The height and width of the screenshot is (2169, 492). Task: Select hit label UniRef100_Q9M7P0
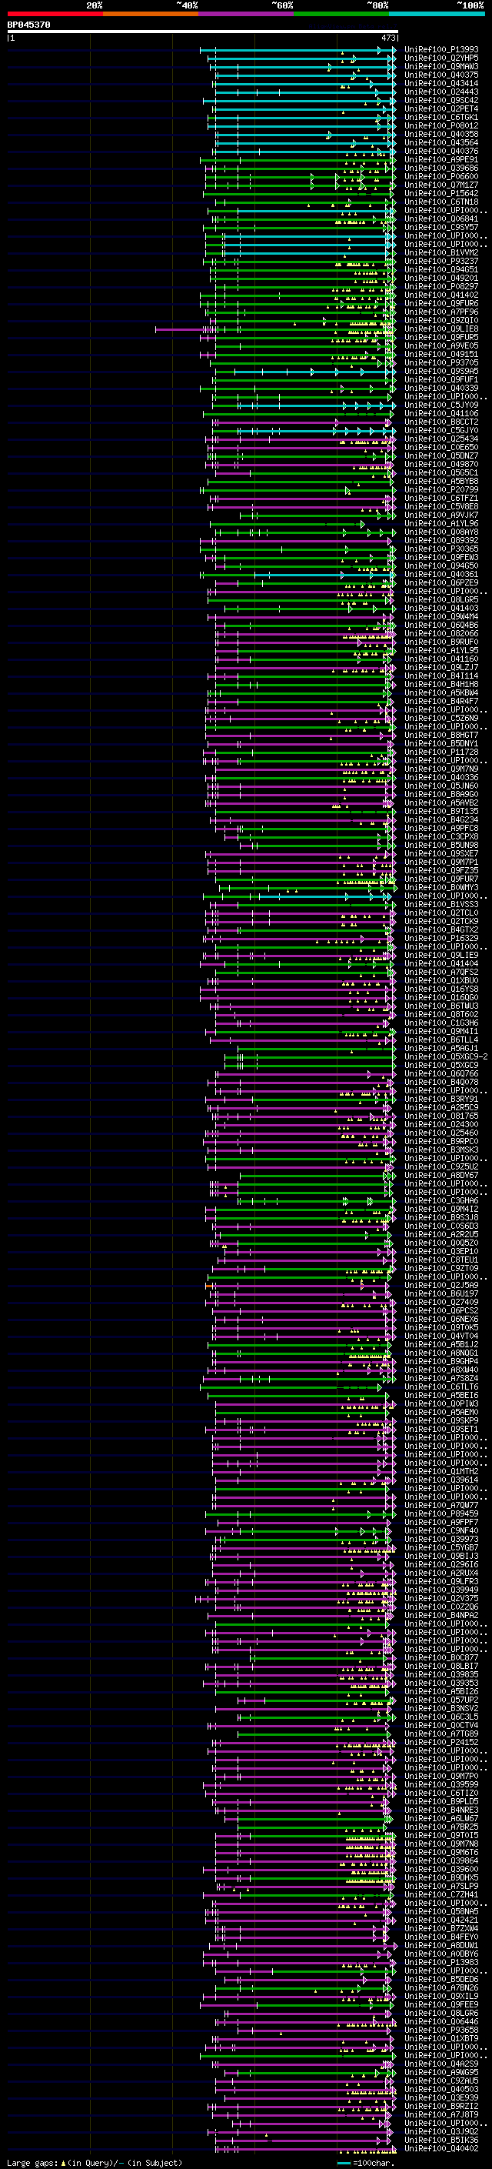(x=441, y=1776)
